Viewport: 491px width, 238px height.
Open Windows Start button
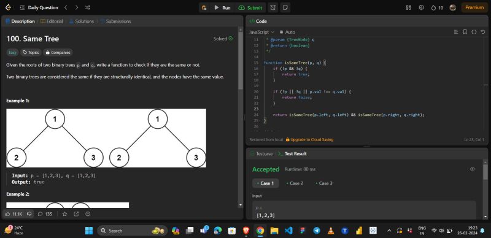[89, 231]
